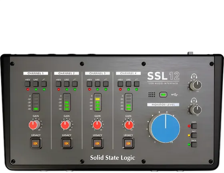Click the USB symbol icon
Screen dimensions: 224x173
pos(174,95)
